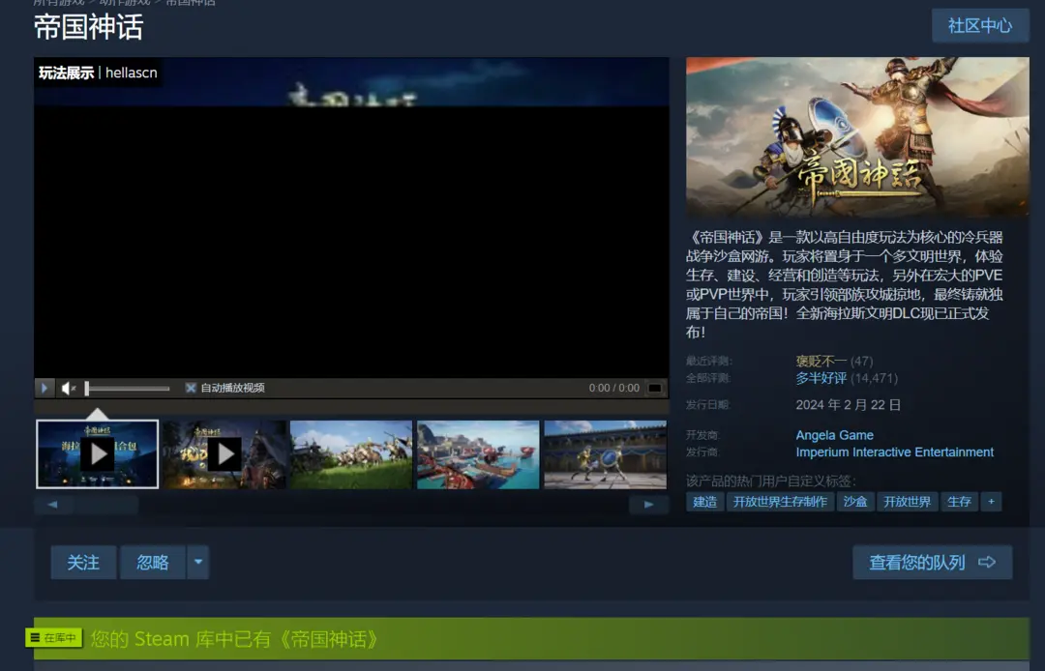The height and width of the screenshot is (671, 1045).
Task: Open Imperium Interactive Entertainment publisher link
Action: tap(894, 452)
